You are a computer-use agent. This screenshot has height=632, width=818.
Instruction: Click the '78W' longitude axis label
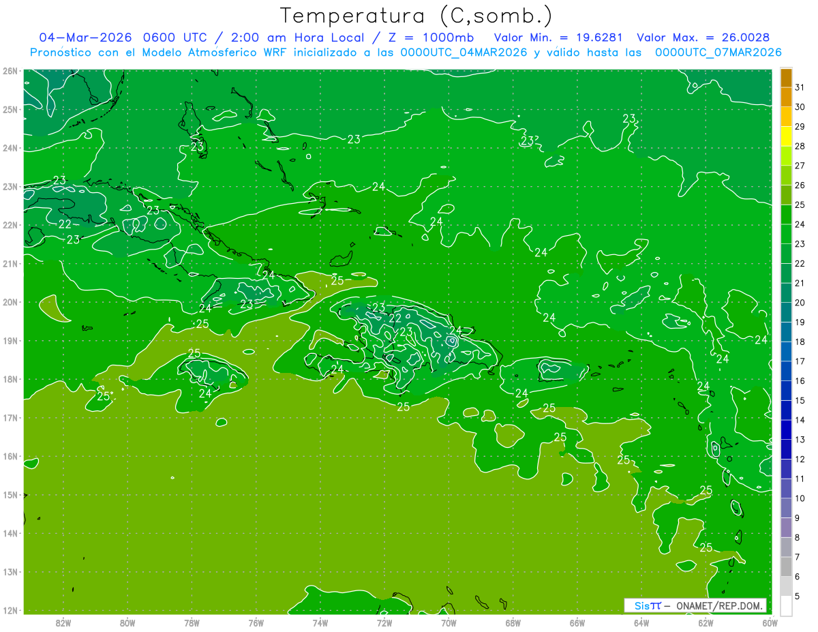click(x=192, y=622)
